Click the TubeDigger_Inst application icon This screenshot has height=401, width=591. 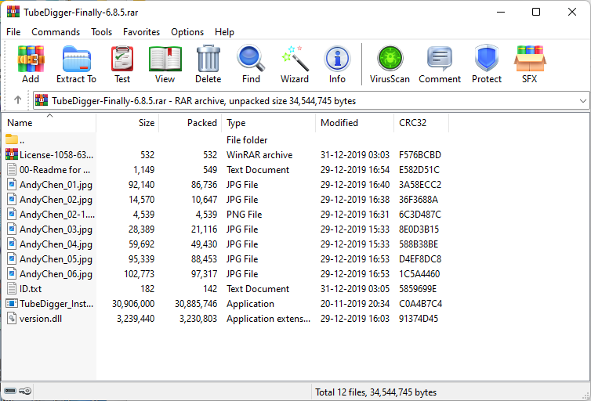coord(12,303)
